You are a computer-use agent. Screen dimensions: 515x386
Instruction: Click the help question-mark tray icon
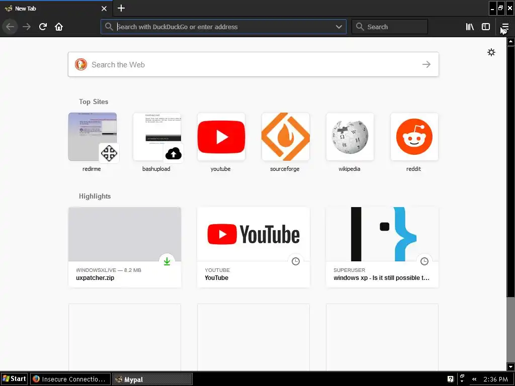[450, 379]
